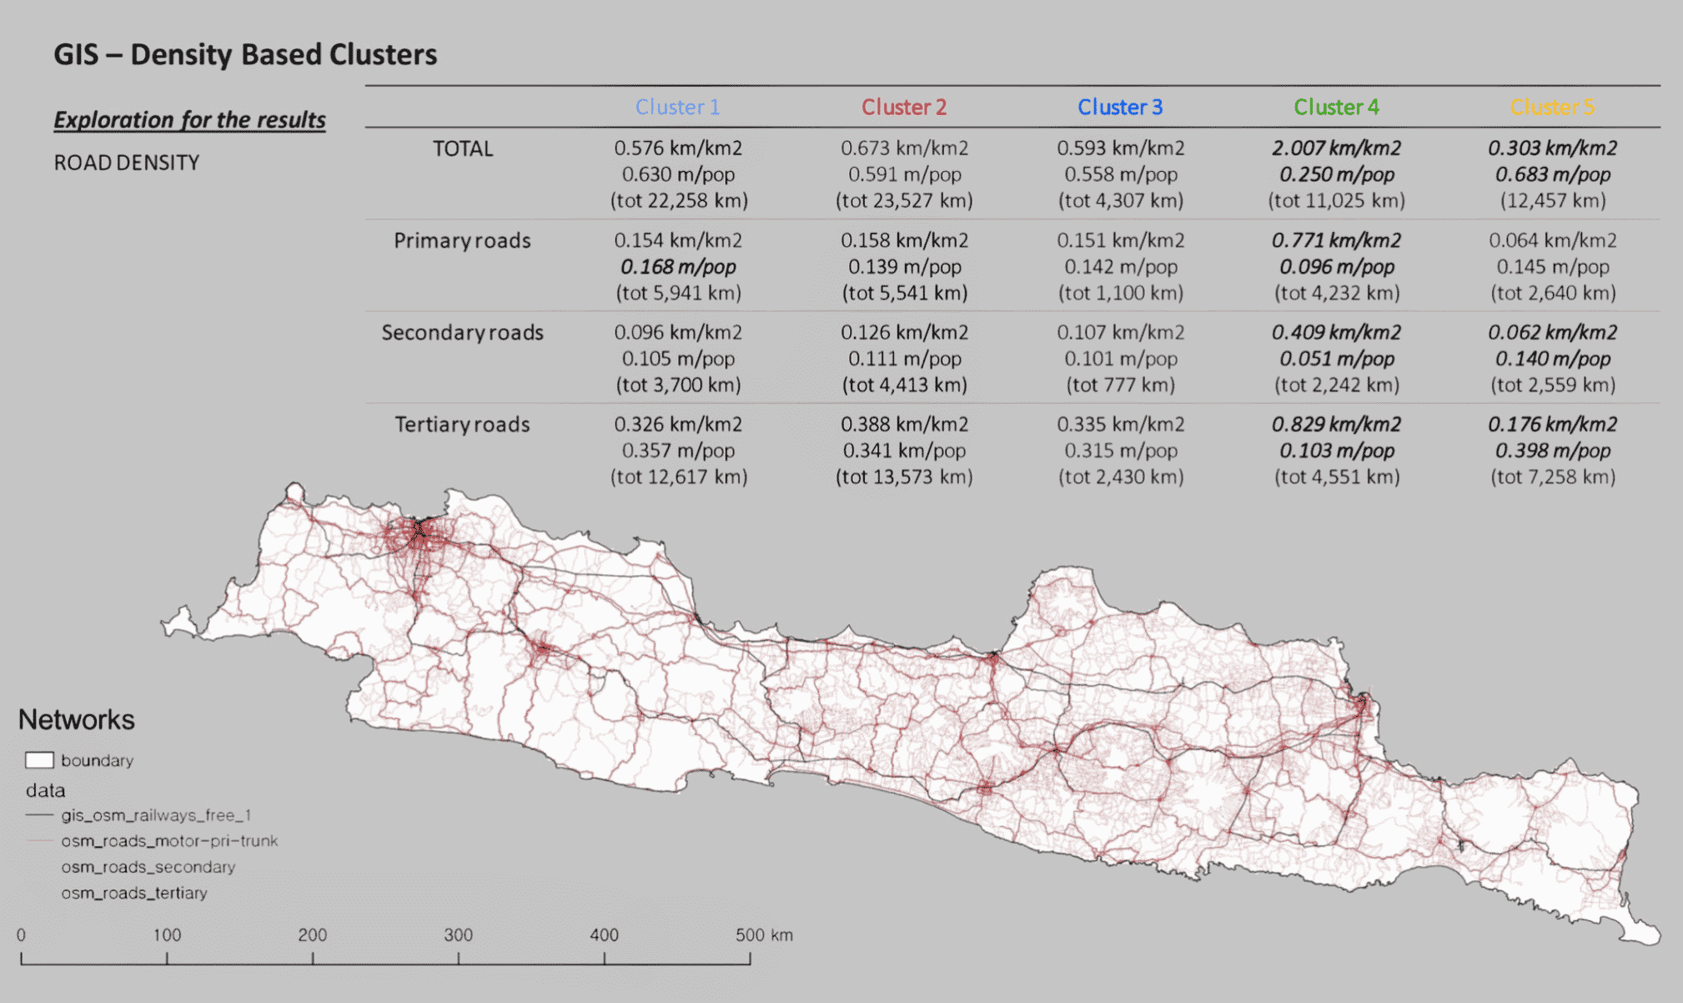The width and height of the screenshot is (1683, 1003).
Task: Click the '(tot 23,527 km)' cell text
Action: pos(905,201)
